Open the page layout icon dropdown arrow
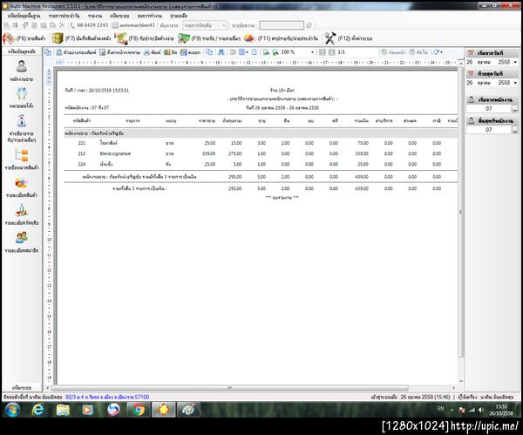 coord(247,52)
